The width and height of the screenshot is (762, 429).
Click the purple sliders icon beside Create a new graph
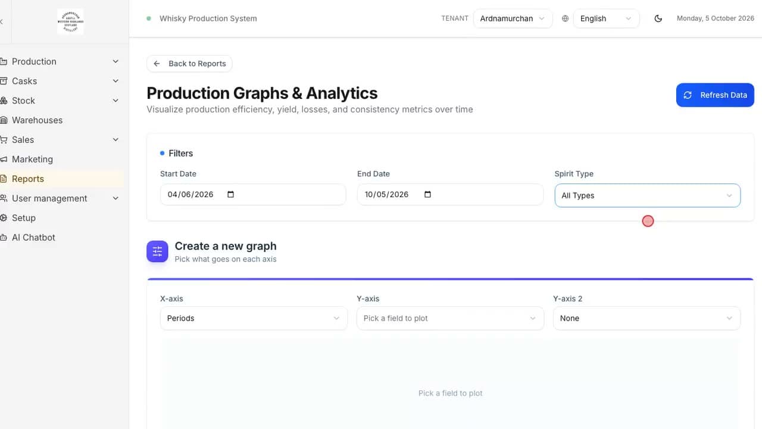(x=157, y=251)
